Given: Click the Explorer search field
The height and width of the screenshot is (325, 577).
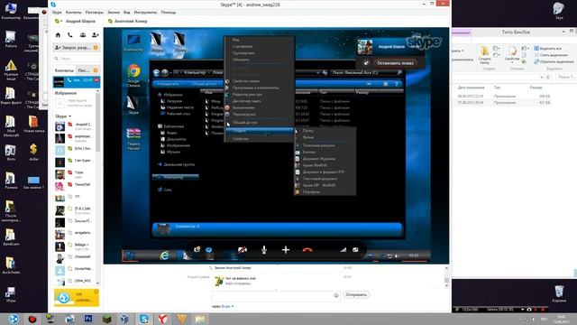Looking at the screenshot, I should click(565, 77).
